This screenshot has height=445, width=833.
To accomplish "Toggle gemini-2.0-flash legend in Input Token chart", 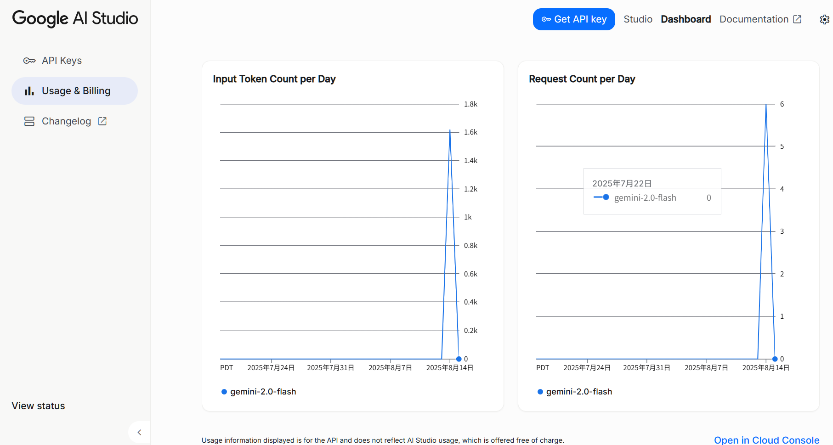I will point(259,392).
